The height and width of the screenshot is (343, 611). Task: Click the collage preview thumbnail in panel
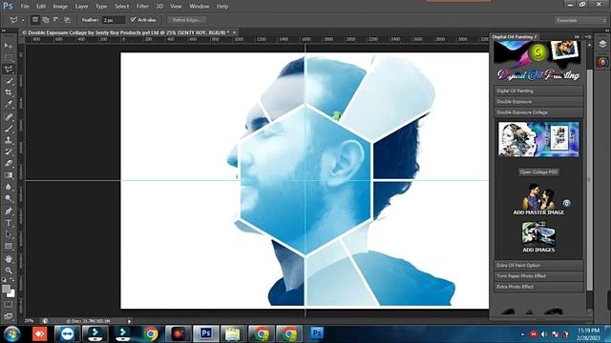(538, 139)
